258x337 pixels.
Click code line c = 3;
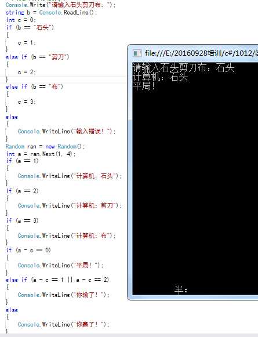point(27,102)
